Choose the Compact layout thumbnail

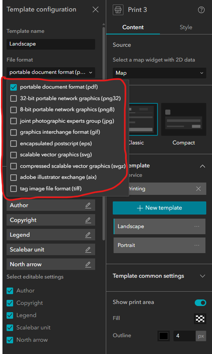click(x=184, y=119)
